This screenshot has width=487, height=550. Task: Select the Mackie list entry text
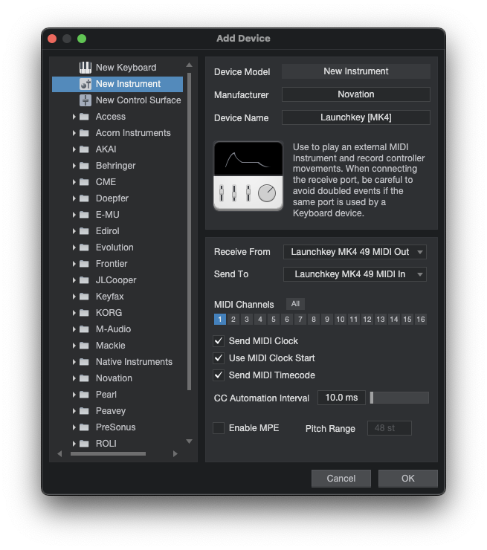pos(111,346)
